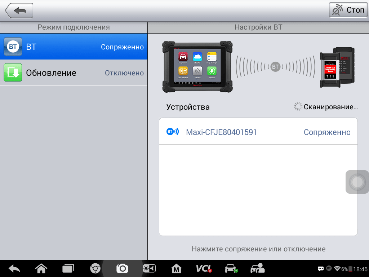Go to Android home screen
Viewport: 369px width, 277px height.
(x=41, y=268)
